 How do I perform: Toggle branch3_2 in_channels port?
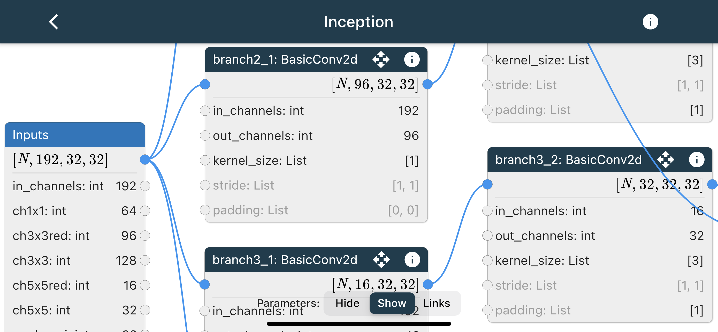click(x=487, y=211)
